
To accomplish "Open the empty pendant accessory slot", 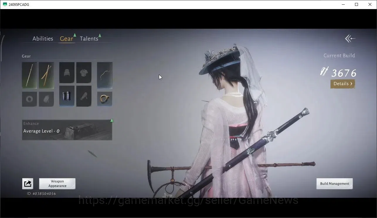I will click(x=46, y=99).
